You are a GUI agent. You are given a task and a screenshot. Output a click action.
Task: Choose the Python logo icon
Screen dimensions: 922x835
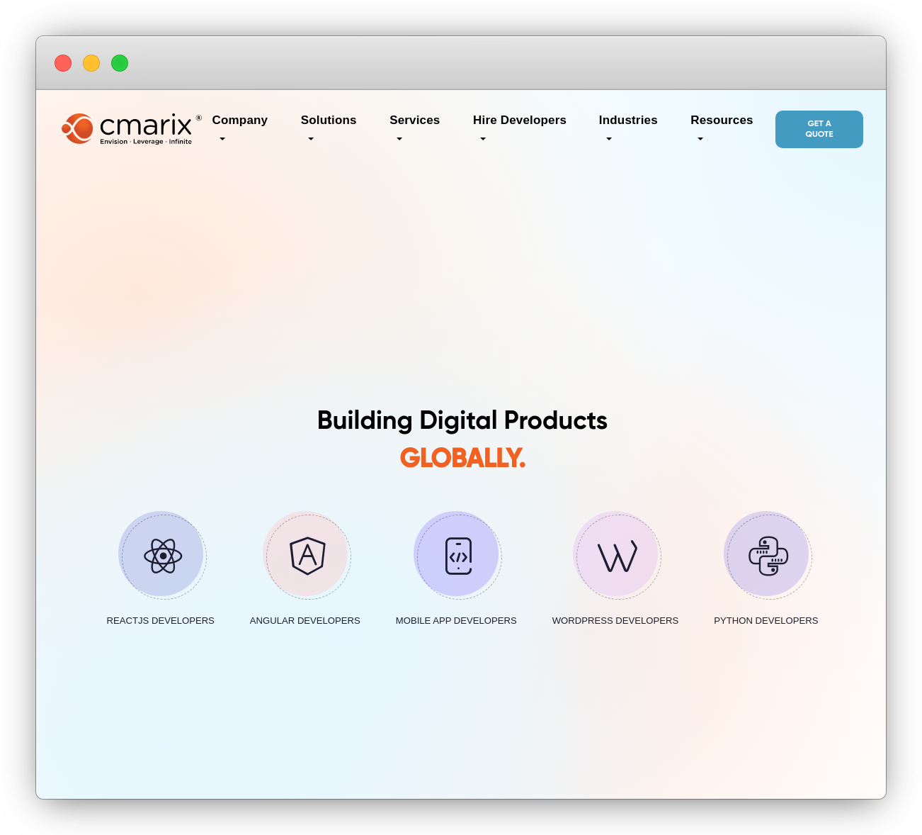[x=768, y=556]
